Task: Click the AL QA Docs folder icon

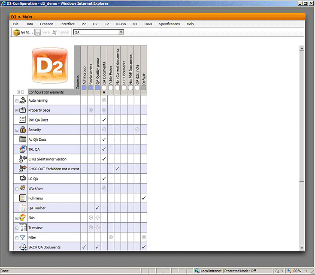Action: pyautogui.click(x=23, y=139)
